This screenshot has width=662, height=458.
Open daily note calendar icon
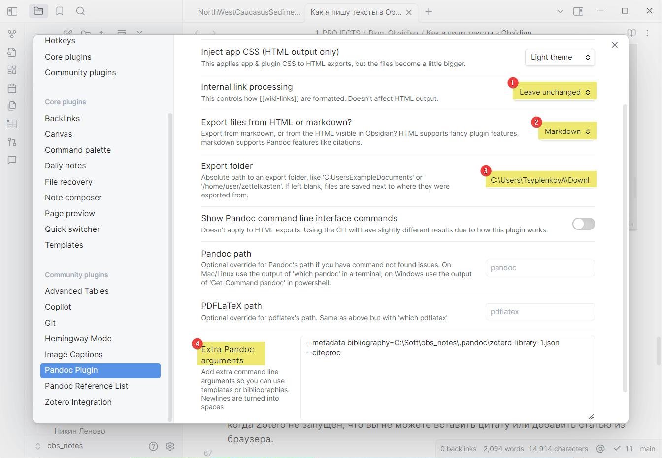12,88
